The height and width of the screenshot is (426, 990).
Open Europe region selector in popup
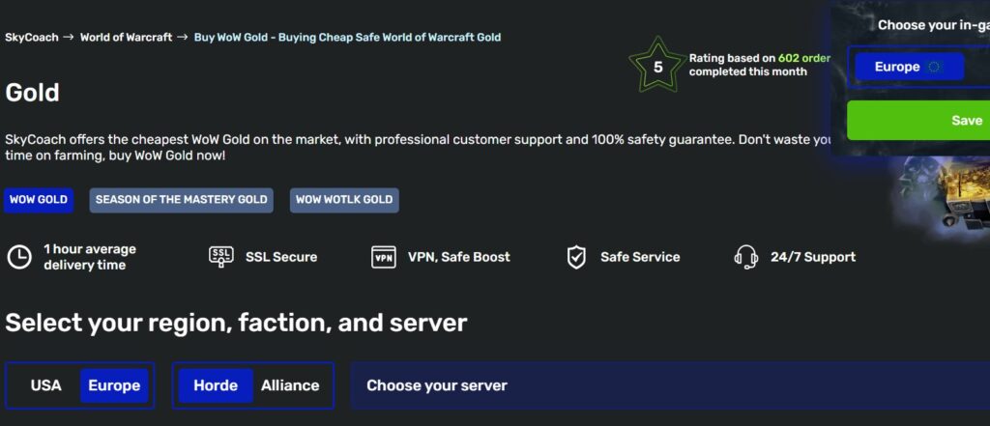(909, 67)
